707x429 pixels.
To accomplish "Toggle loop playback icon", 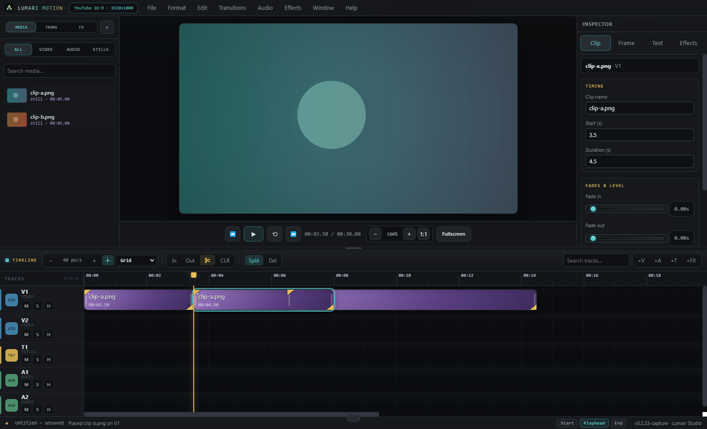I will click(274, 234).
